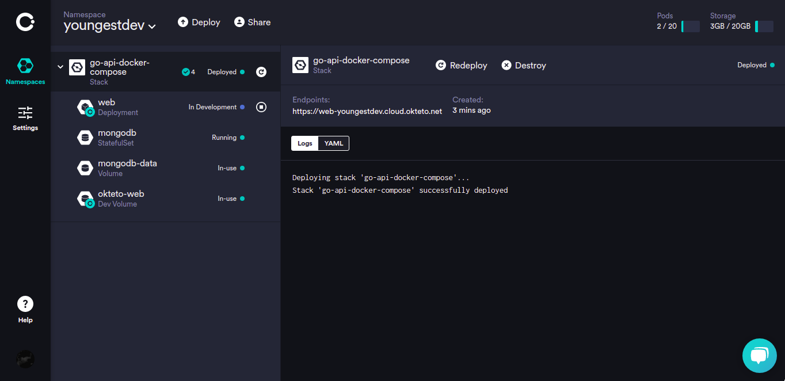Open the youngestdev namespace dropdown
This screenshot has width=785, height=381.
click(x=110, y=26)
